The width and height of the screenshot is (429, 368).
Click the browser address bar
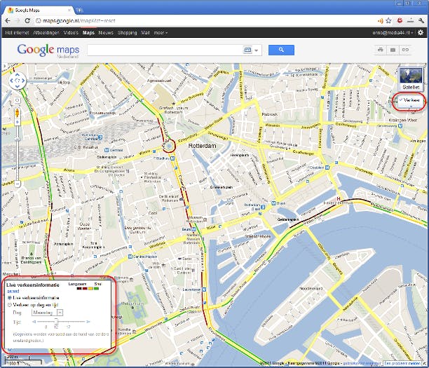(x=205, y=21)
